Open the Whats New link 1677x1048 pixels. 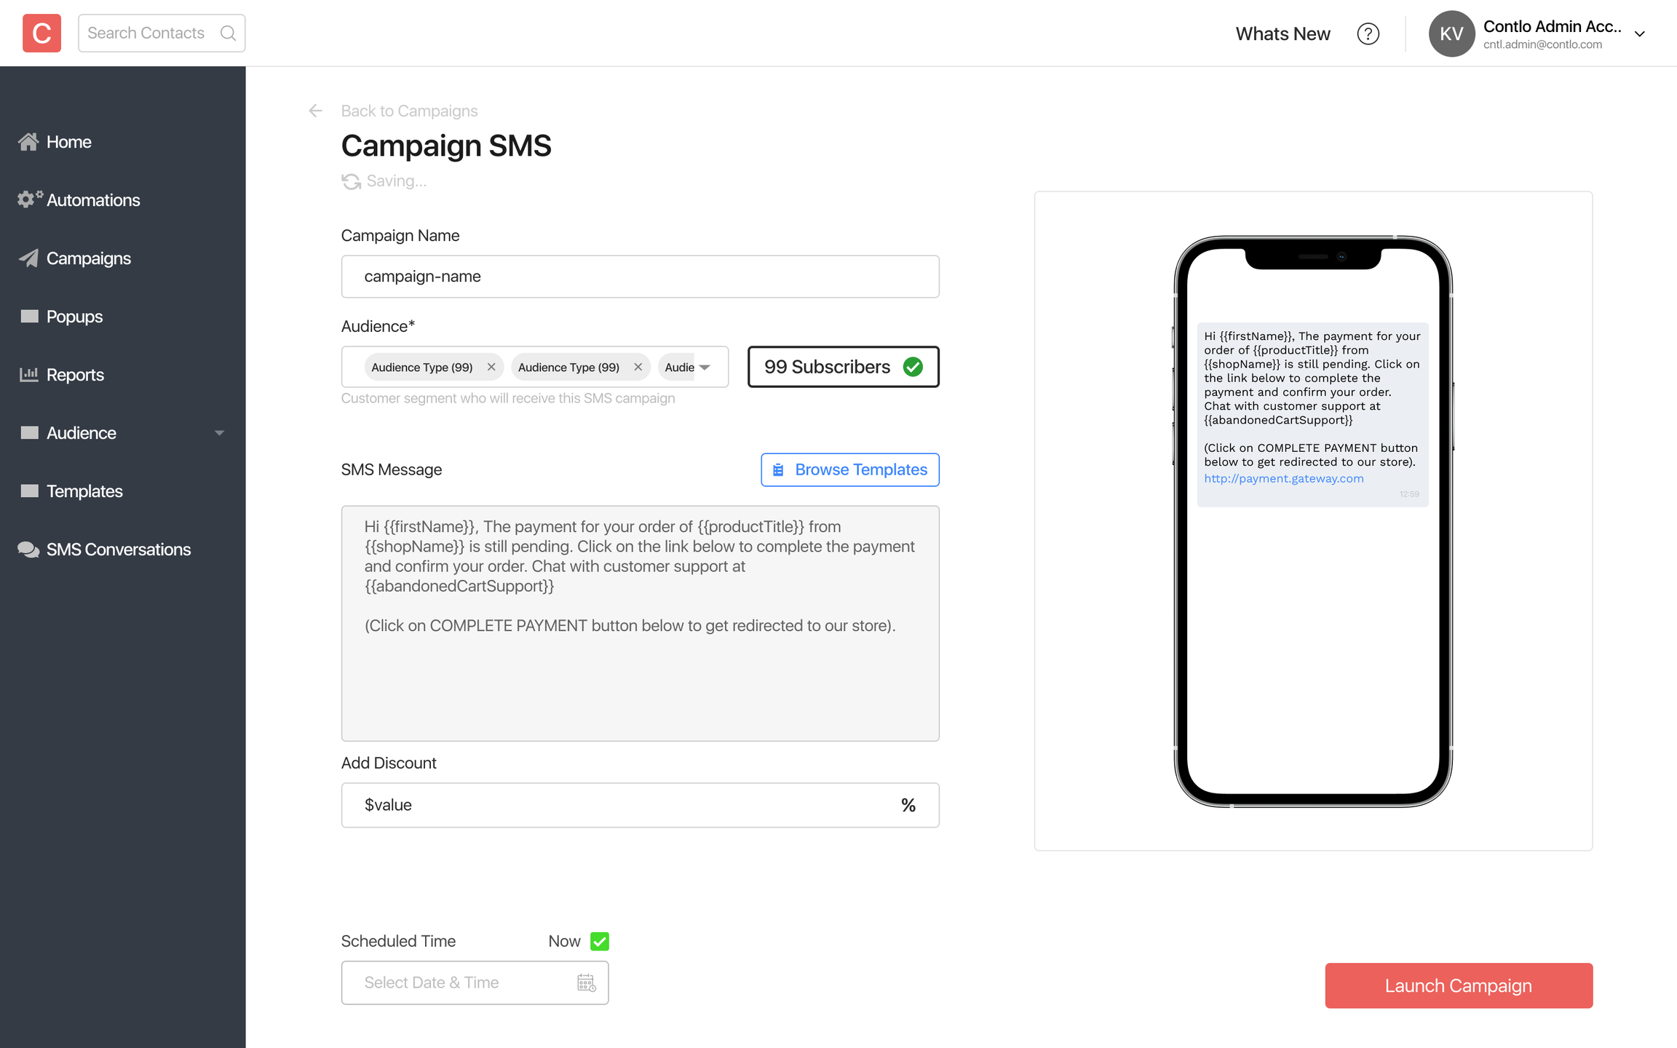pyautogui.click(x=1282, y=33)
